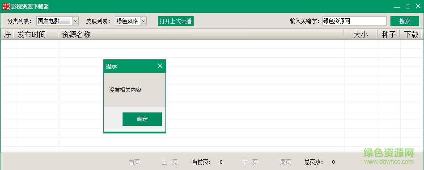Close the 提示 dialog with X
This screenshot has height=170, width=424.
pyautogui.click(x=160, y=66)
